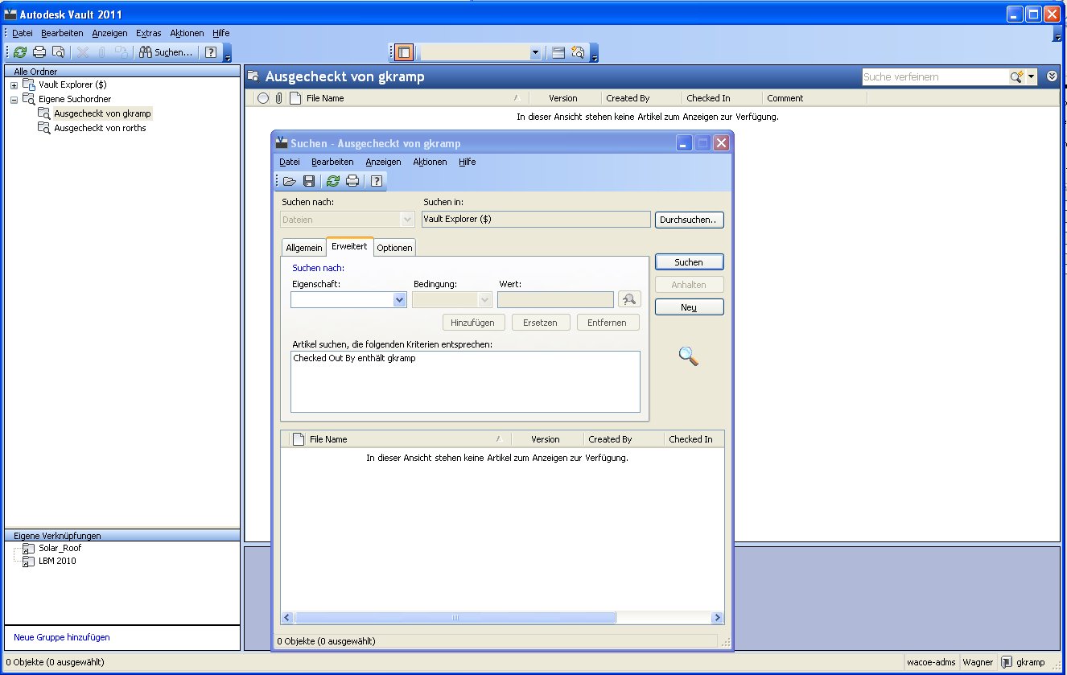Open the Bearbeiten menu in main window
This screenshot has width=1067, height=675.
coord(62,33)
